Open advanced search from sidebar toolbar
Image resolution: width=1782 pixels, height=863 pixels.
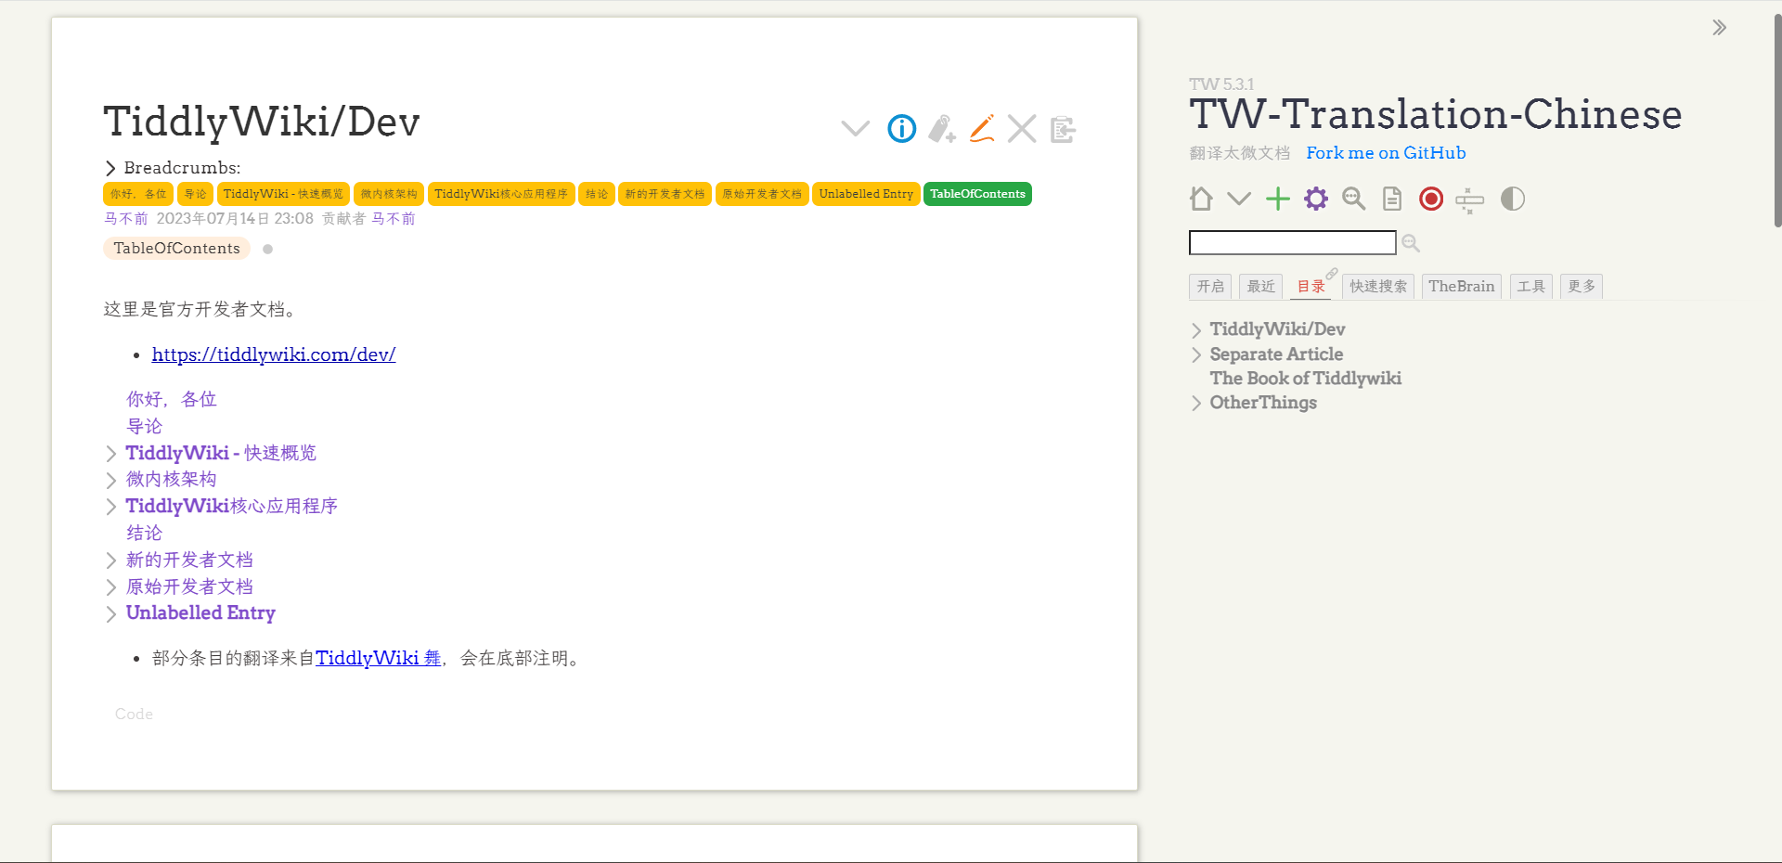pyautogui.click(x=1354, y=199)
